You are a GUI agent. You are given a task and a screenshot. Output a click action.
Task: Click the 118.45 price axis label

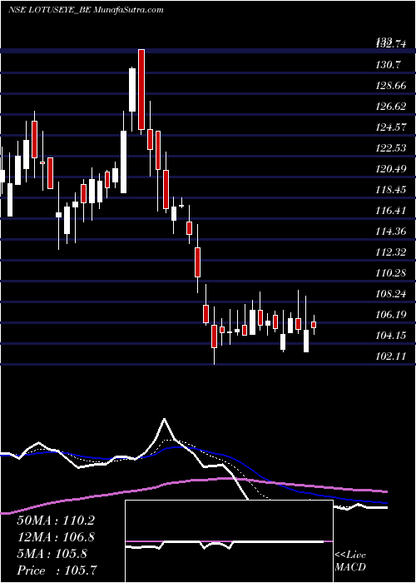click(391, 190)
